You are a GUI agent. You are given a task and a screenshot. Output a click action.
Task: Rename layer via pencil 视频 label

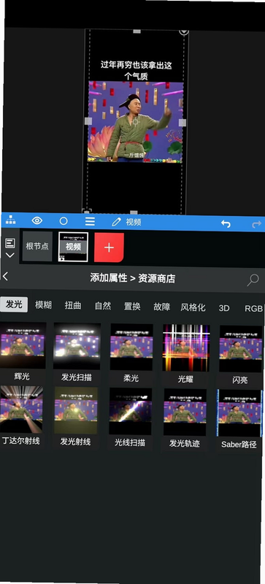point(127,222)
